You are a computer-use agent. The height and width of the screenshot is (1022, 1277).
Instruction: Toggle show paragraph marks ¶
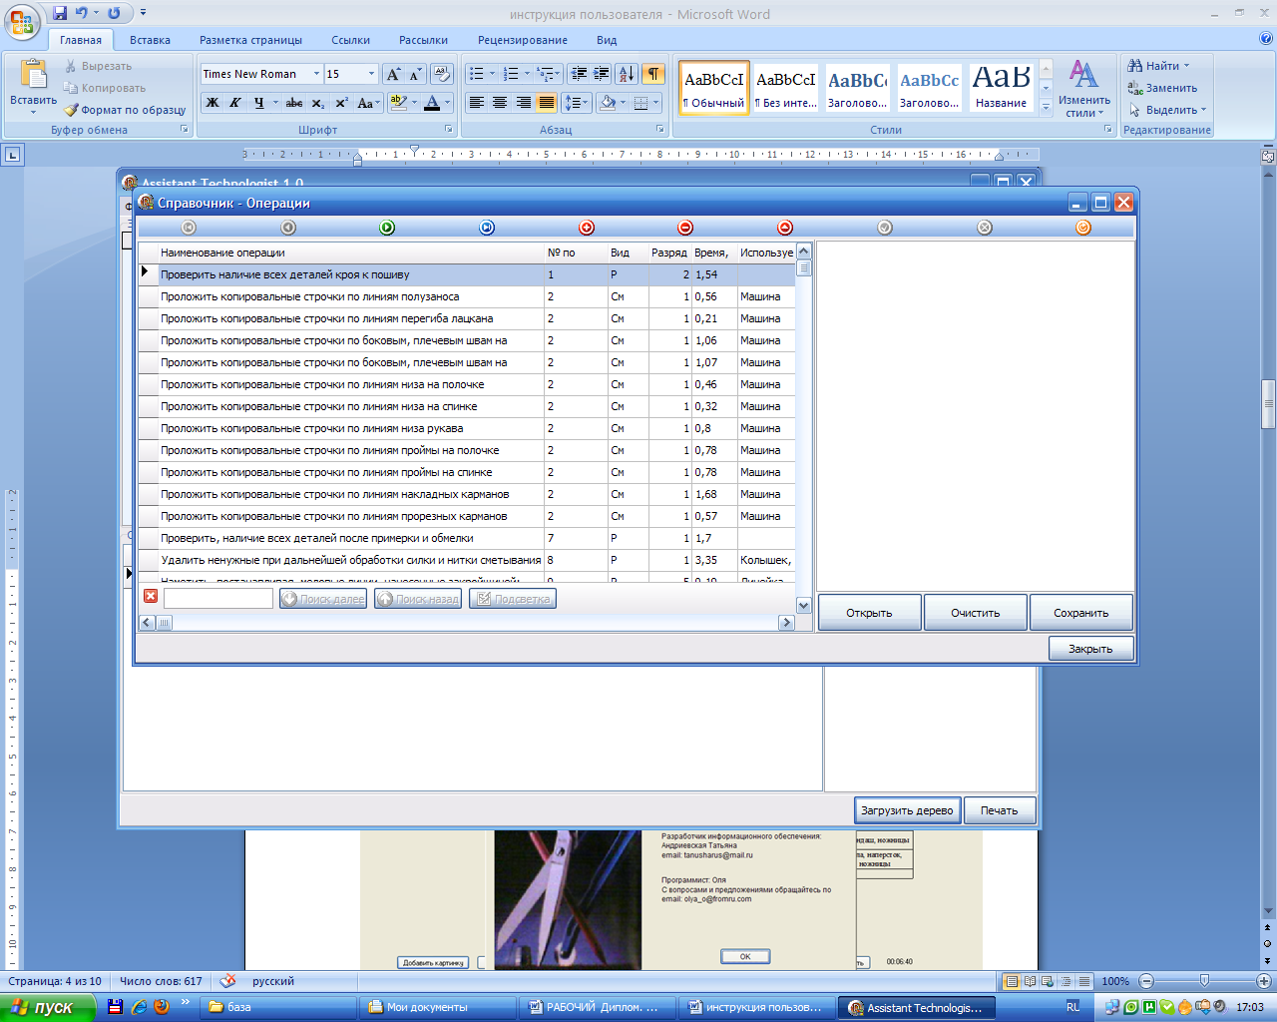click(x=653, y=74)
